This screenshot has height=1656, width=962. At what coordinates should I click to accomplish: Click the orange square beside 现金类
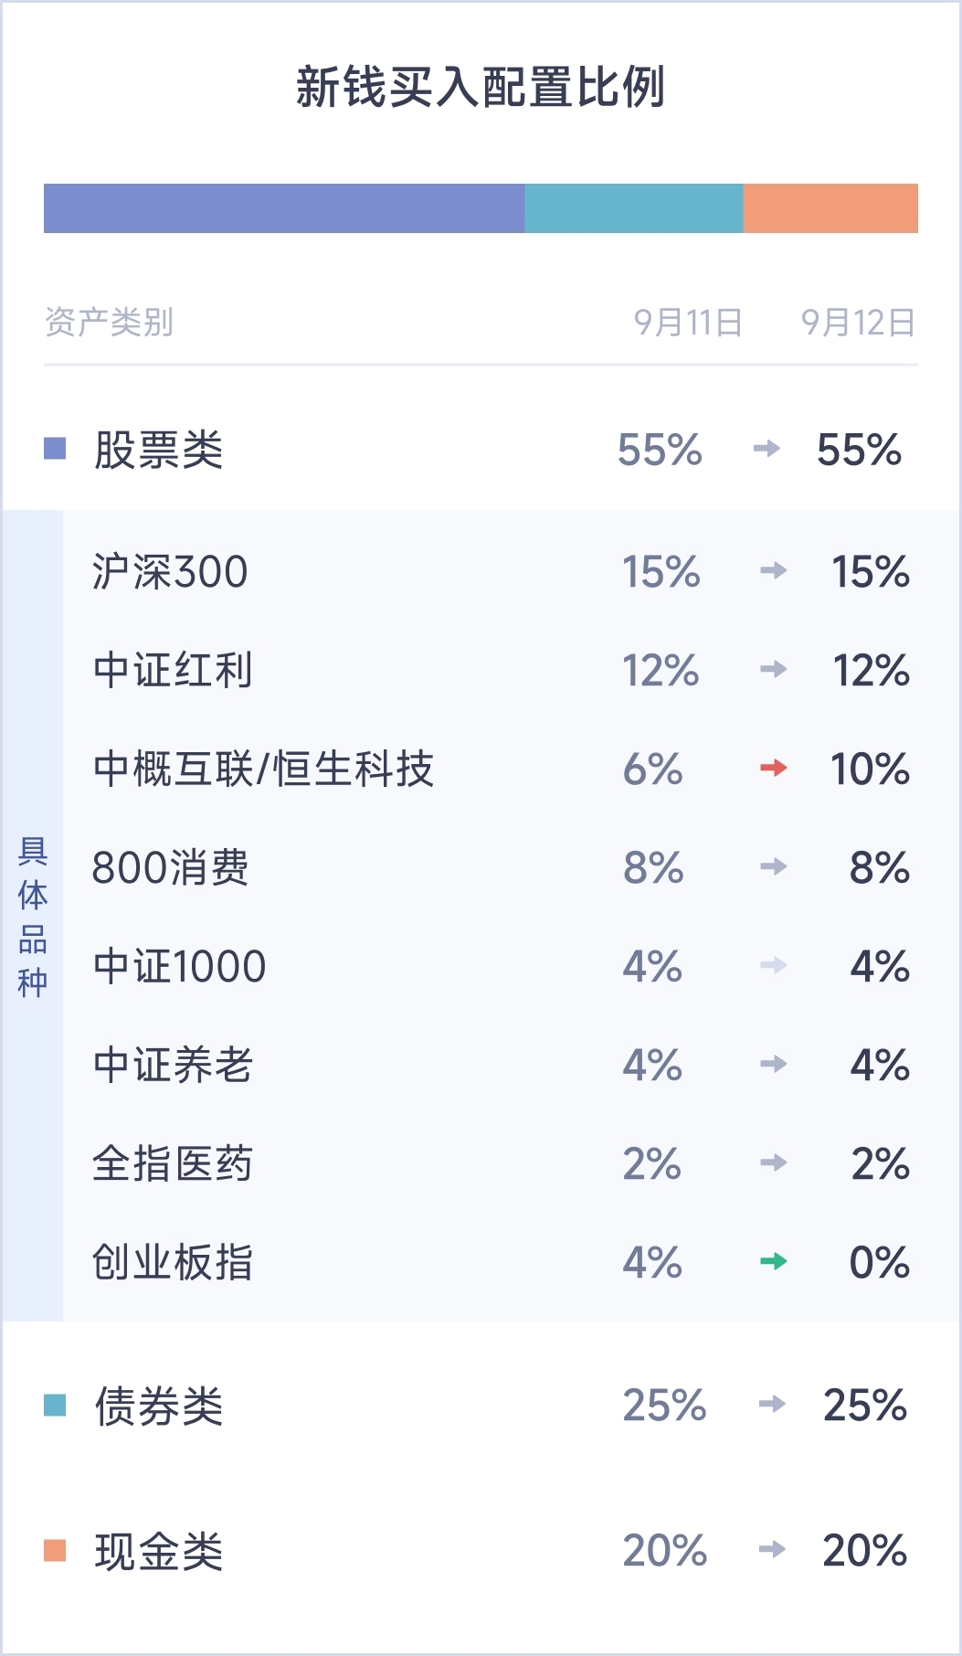55,1550
